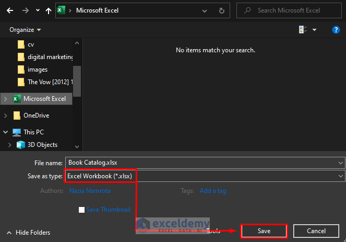Click the navigation pane scrollbar thumb
Viewport: 346px width, 242px height.
[x=77, y=81]
